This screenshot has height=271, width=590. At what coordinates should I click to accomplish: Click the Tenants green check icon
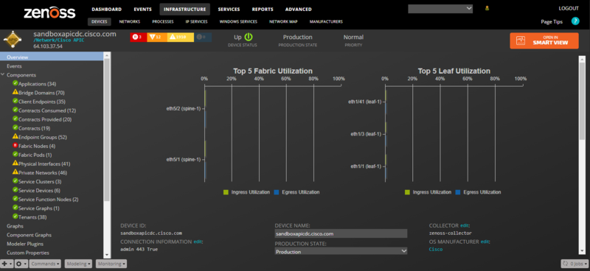point(15,217)
